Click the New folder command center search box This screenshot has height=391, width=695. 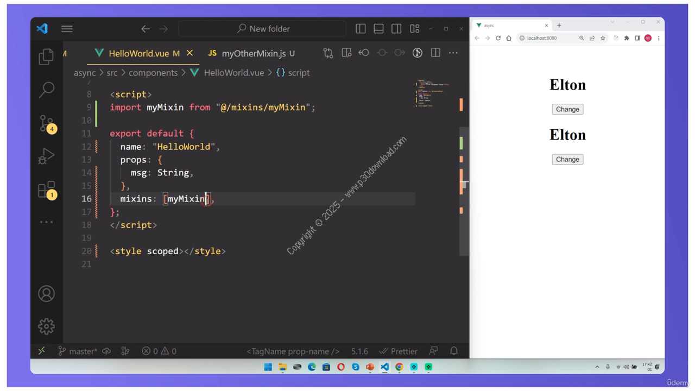(x=262, y=29)
